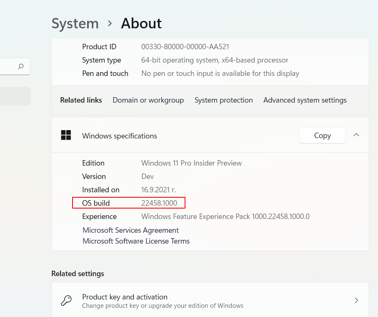Select the Version value Dev
Viewport: 378px width, 317px height.
[x=148, y=176]
